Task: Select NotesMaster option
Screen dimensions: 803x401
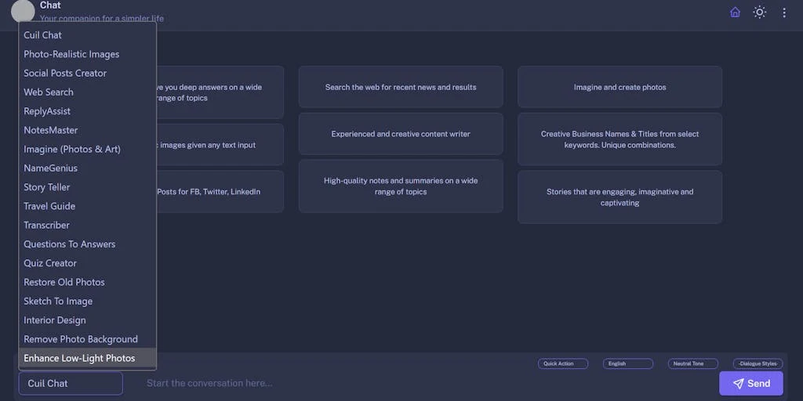Action: pyautogui.click(x=87, y=130)
